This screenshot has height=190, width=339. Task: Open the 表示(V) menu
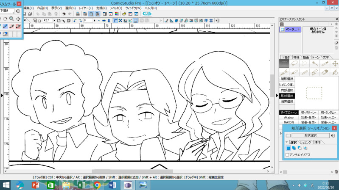coord(56,8)
